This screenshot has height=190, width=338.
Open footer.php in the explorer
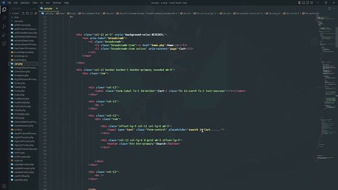coord(20,83)
